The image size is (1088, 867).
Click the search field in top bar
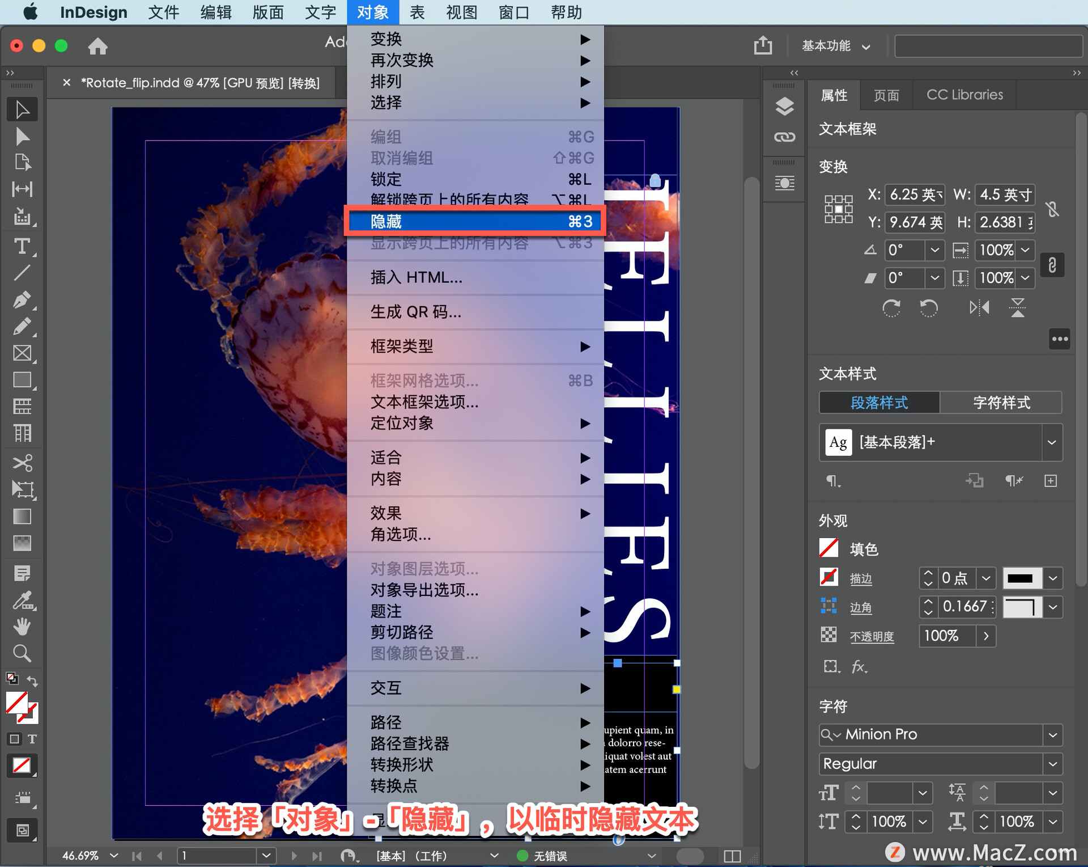pos(988,46)
